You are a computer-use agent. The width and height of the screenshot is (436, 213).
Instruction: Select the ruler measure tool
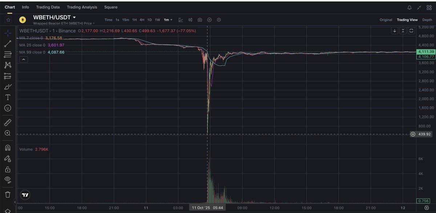[8, 122]
